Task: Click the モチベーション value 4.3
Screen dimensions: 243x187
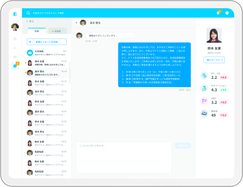Action: coord(214,90)
